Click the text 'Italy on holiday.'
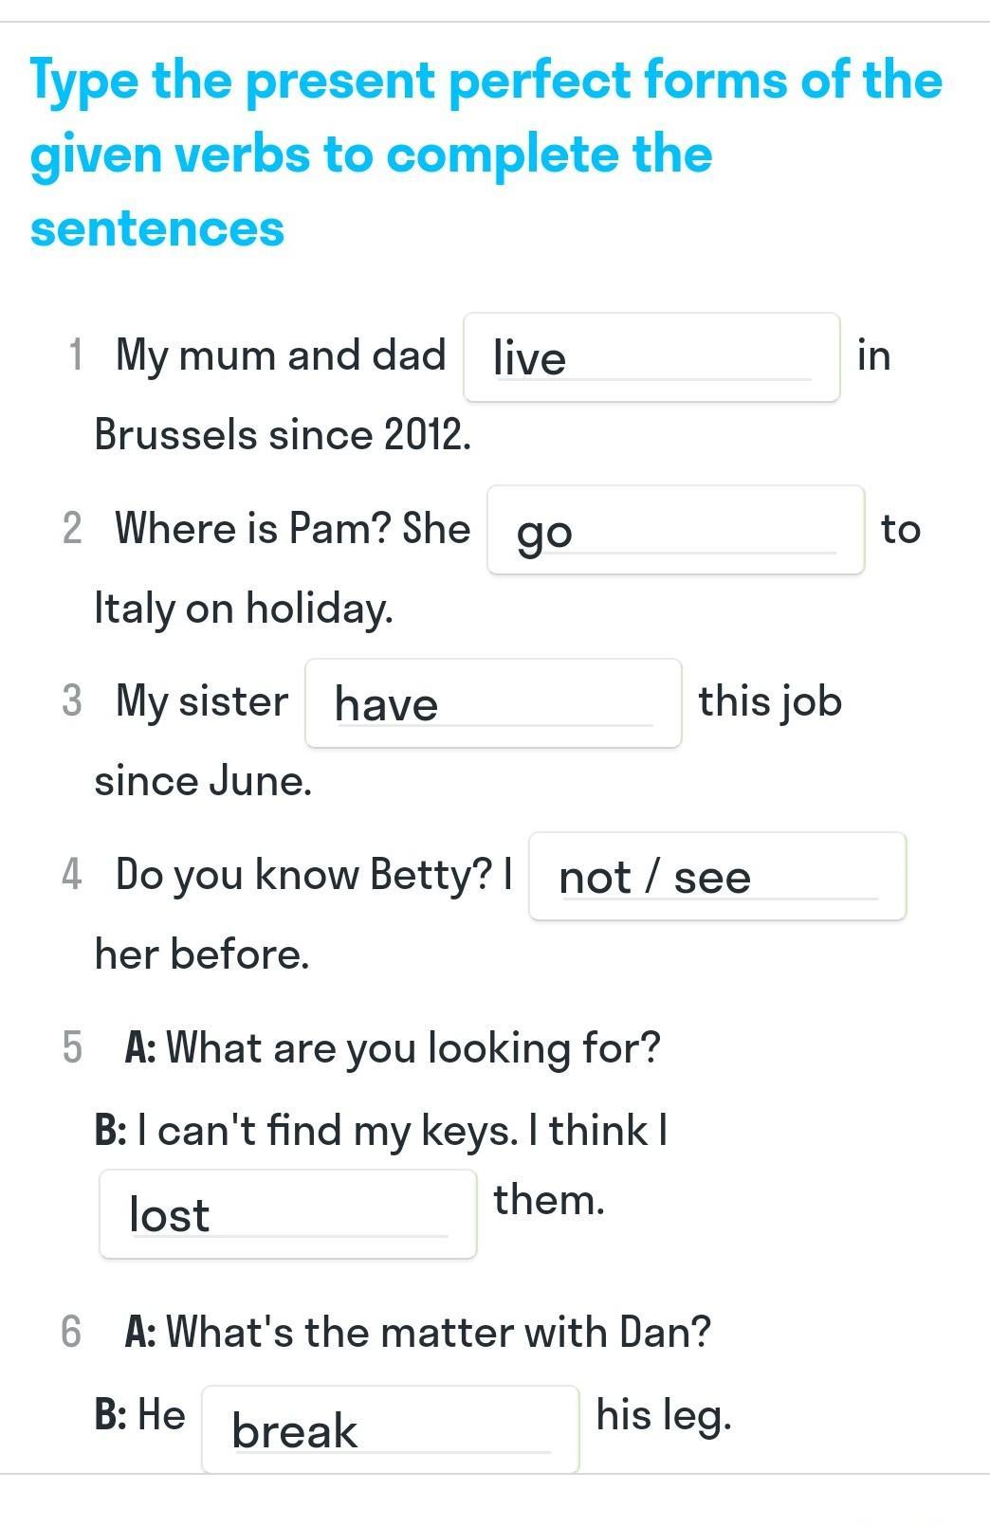Viewport: 990px width, 1526px height. coord(243,608)
